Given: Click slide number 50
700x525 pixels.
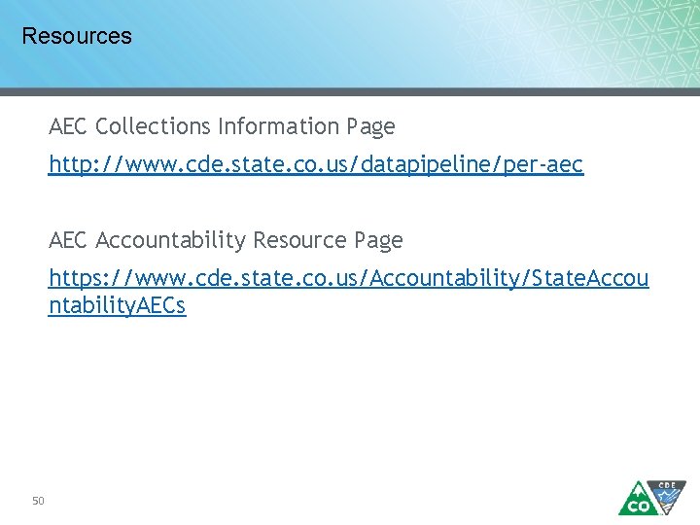Looking at the screenshot, I should pyautogui.click(x=38, y=501).
